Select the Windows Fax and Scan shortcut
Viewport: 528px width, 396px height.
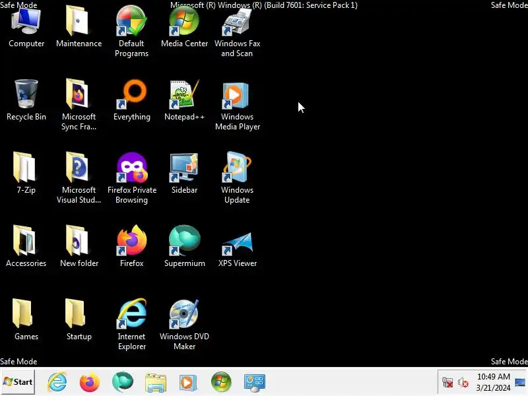click(x=237, y=32)
